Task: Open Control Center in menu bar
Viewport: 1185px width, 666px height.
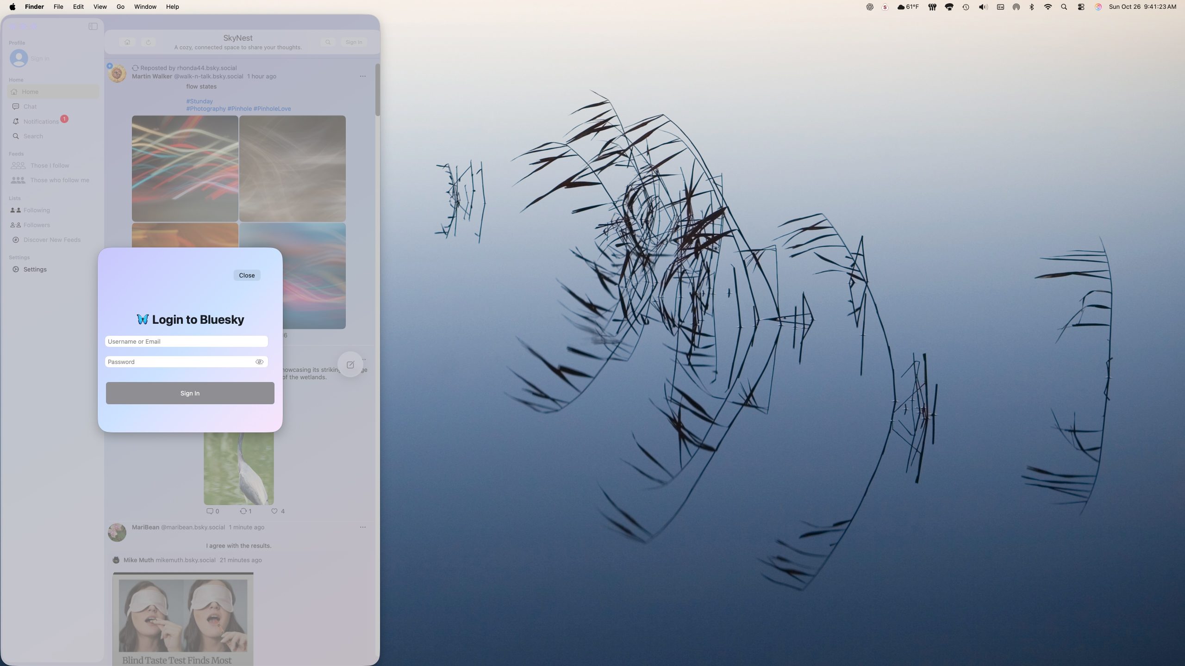Action: point(1081,6)
